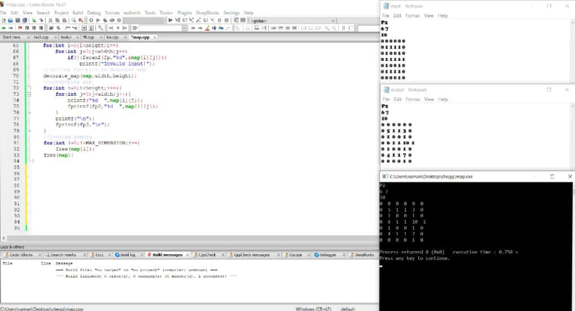Click the Find magnifier icon
The width and height of the screenshot is (575, 311).
coord(74,20)
